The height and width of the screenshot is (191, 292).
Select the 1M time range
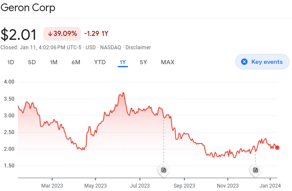click(x=54, y=62)
